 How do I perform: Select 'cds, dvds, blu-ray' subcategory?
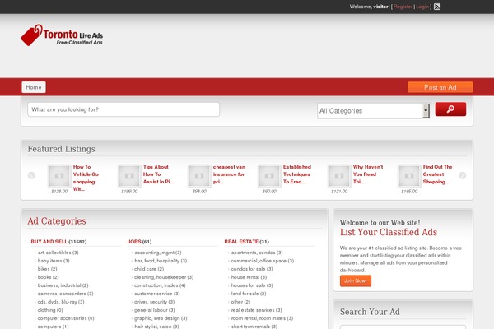tap(58, 302)
